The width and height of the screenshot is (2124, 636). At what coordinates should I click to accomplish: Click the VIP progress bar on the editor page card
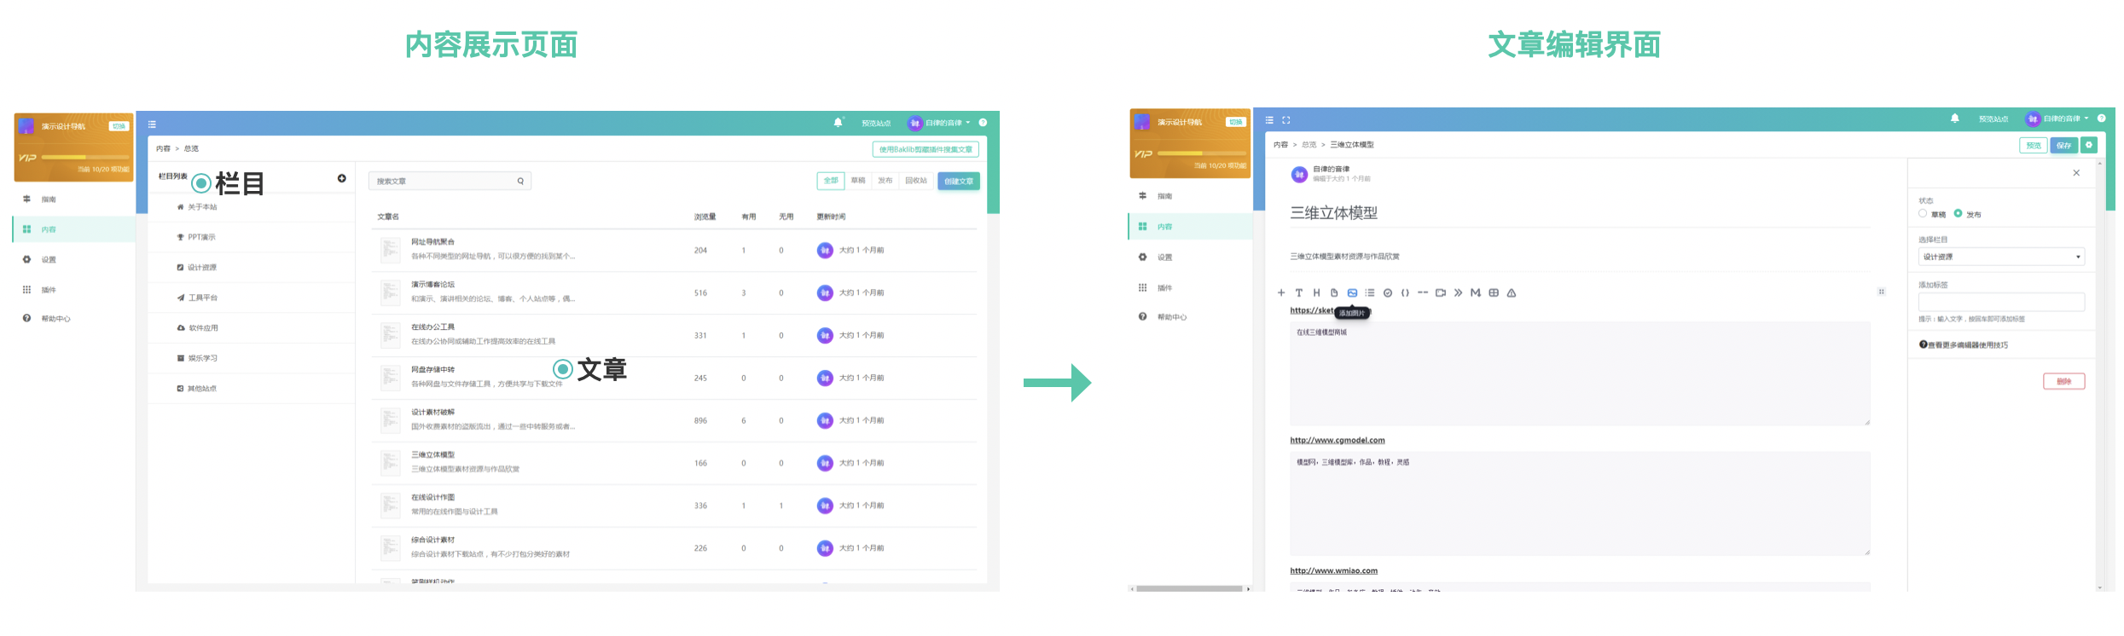[x=1200, y=153]
